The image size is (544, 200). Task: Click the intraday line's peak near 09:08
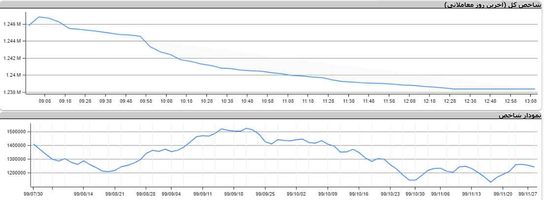39,17
